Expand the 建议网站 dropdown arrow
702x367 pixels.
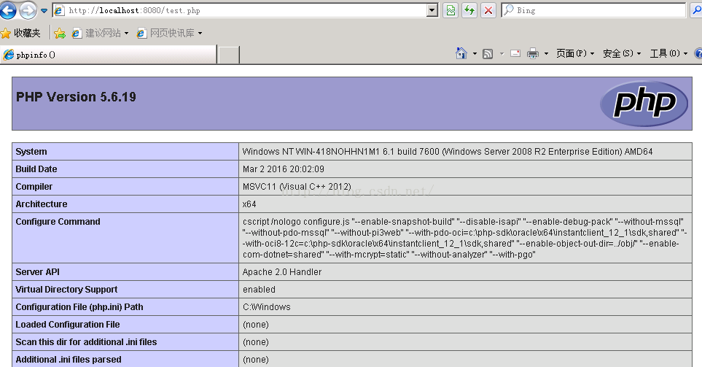(126, 33)
